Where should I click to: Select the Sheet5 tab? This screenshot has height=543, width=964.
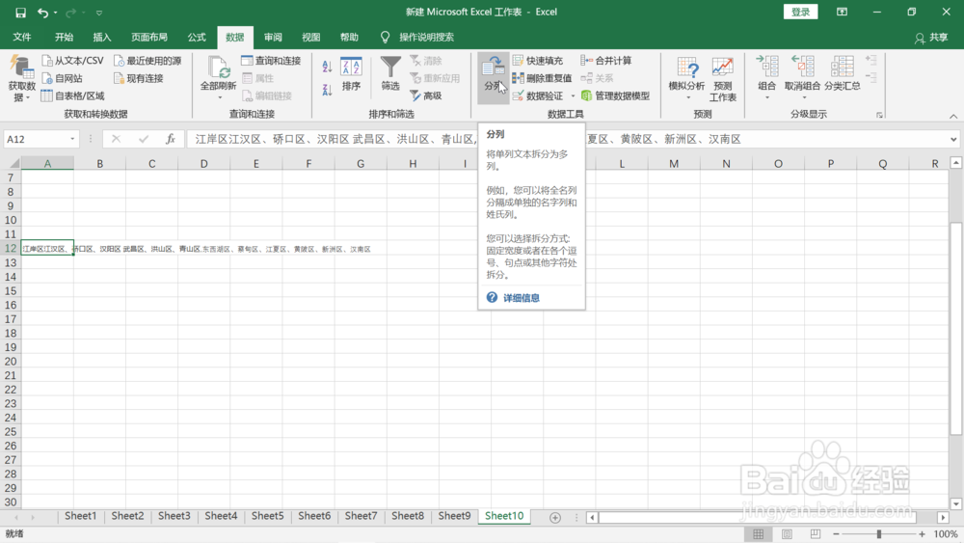(267, 516)
